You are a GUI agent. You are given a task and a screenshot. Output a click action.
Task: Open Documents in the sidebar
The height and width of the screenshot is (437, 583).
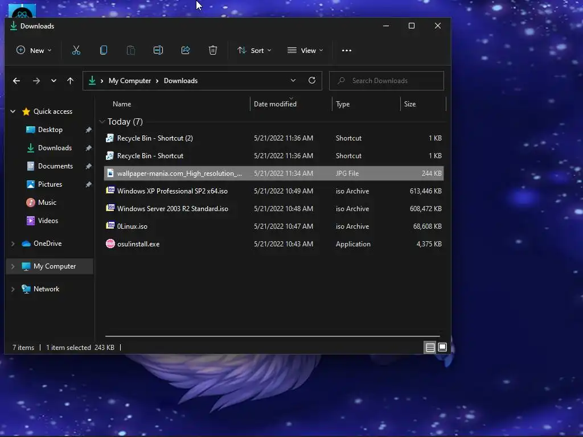click(x=55, y=166)
